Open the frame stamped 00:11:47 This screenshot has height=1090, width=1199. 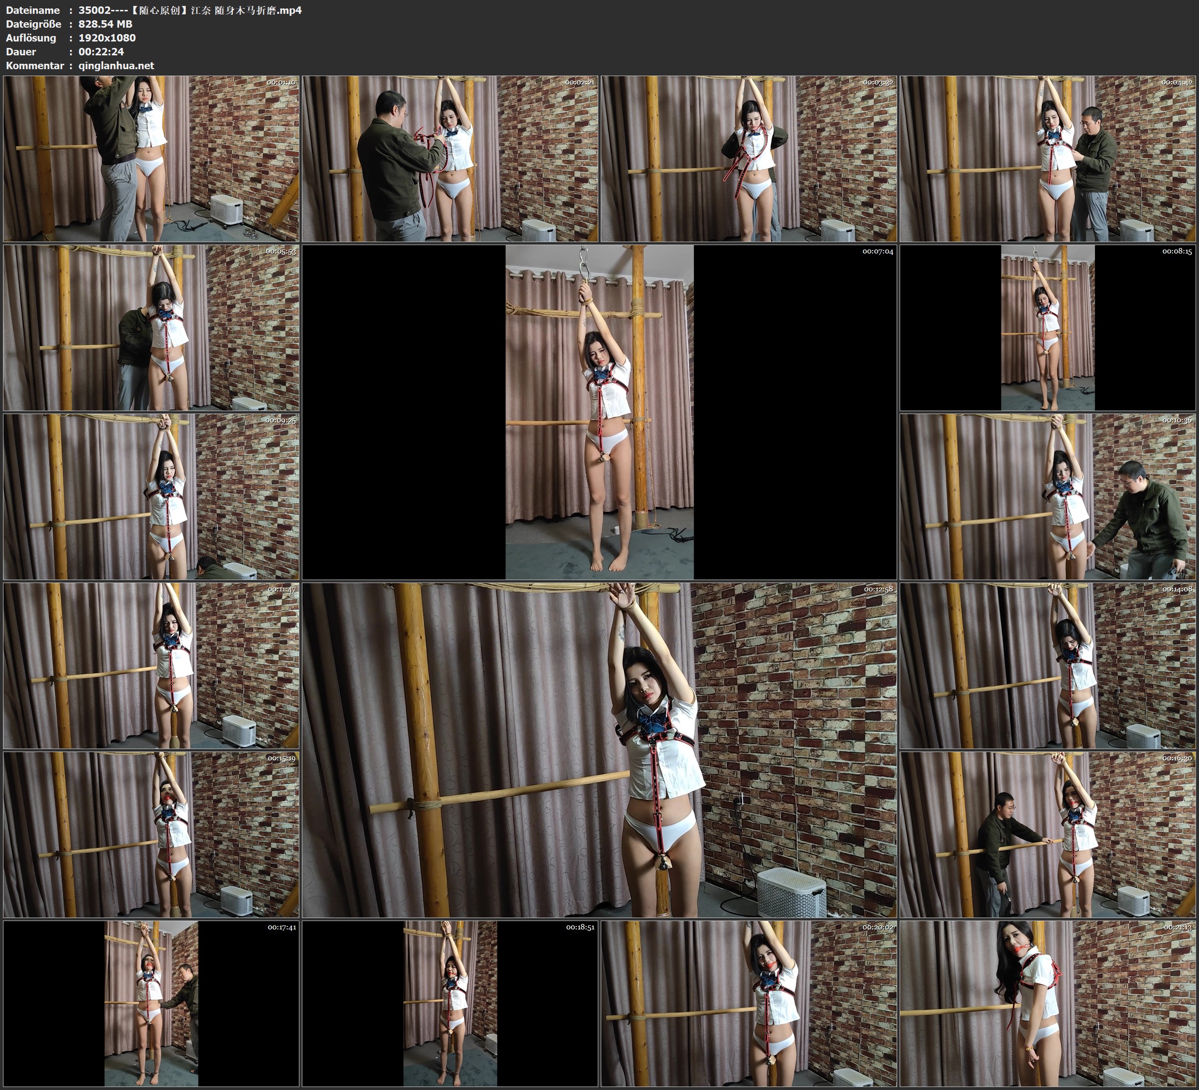151,665
